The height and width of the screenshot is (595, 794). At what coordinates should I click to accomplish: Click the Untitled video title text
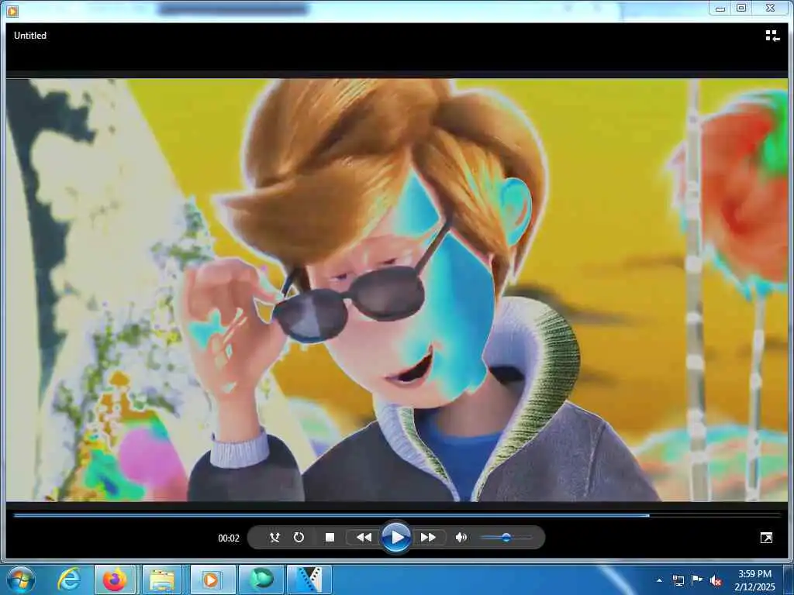point(30,36)
